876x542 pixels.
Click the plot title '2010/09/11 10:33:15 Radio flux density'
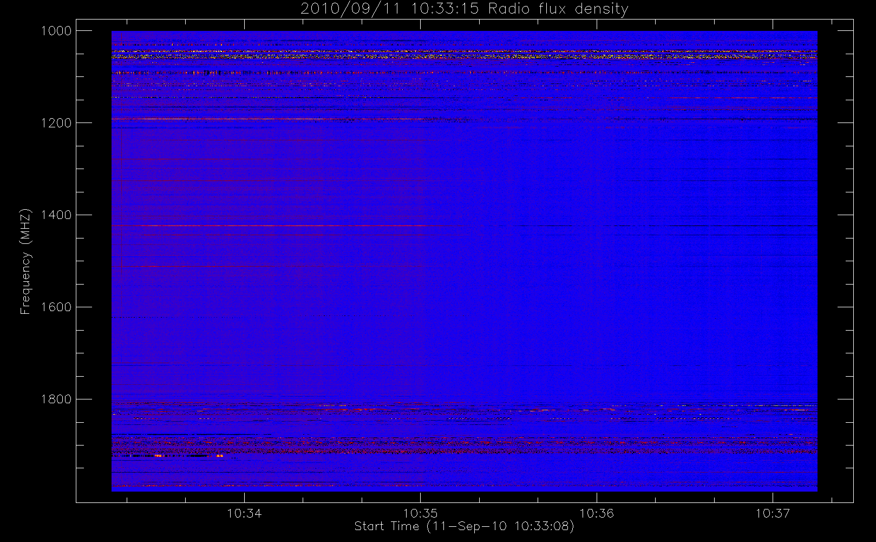464,9
